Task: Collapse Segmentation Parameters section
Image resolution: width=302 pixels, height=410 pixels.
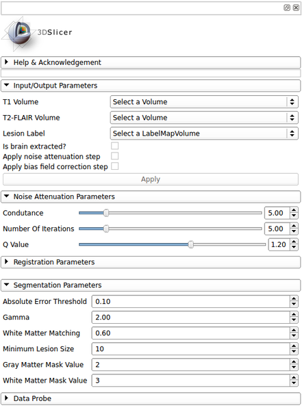Action: pyautogui.click(x=151, y=285)
